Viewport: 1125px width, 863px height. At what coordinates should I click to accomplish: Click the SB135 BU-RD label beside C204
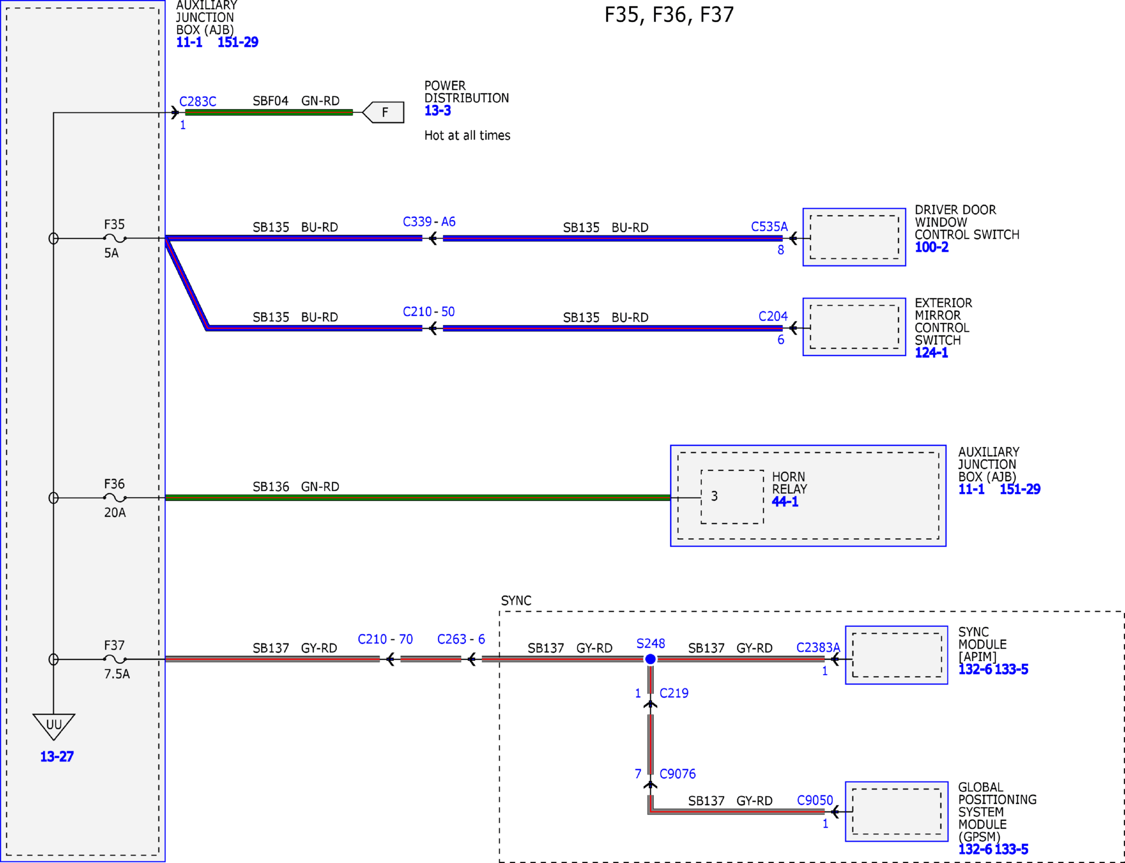point(605,317)
